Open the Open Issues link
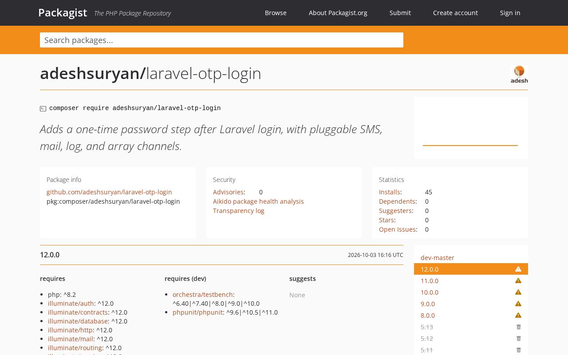The image size is (568, 355). point(397,229)
